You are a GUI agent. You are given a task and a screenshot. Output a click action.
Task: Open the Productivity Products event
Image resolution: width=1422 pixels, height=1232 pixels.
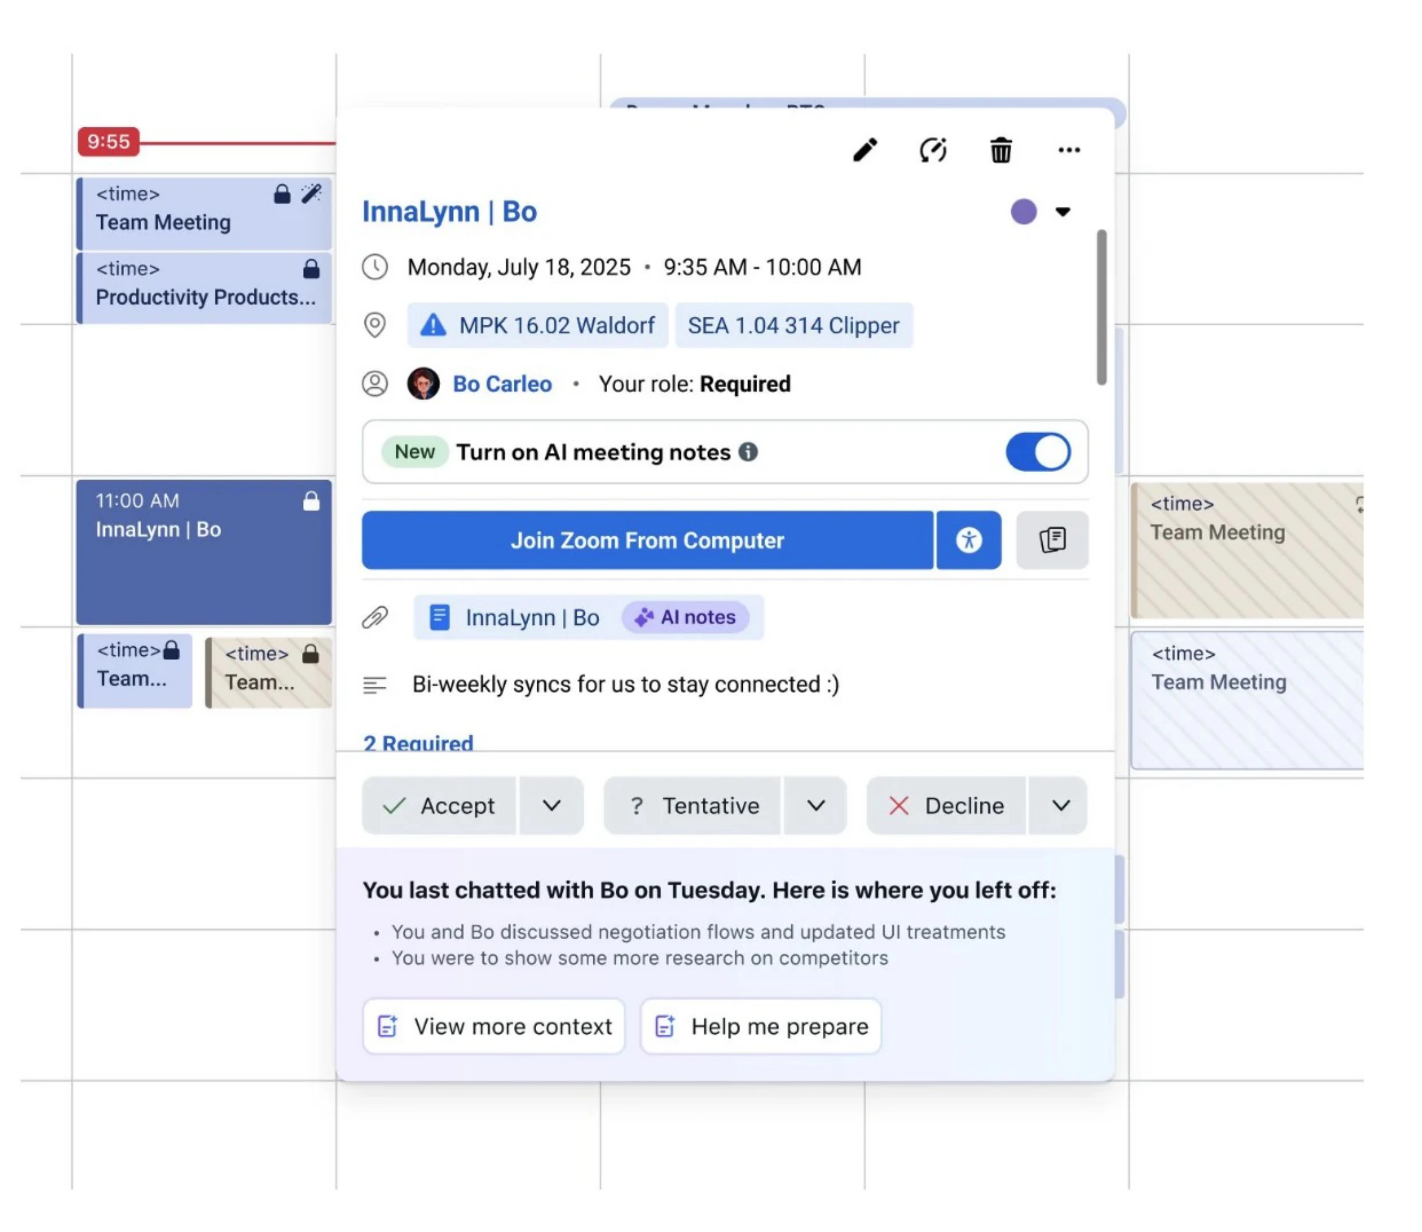pos(204,288)
